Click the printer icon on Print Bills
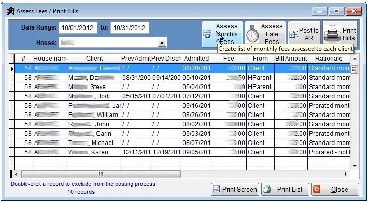Image resolution: width=368 pixels, height=202 pixels. [332, 34]
